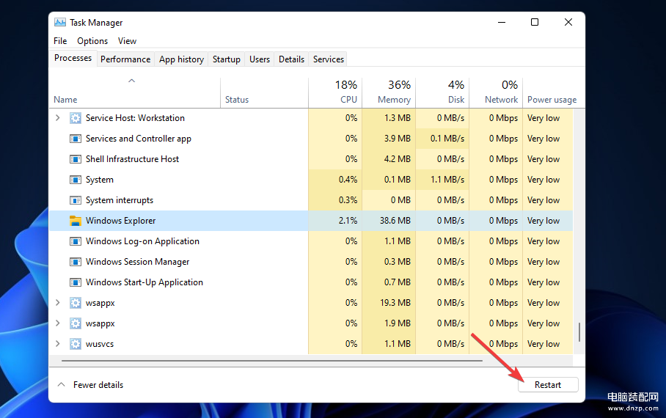Click the System interrupts process icon
The image size is (666, 418).
[x=76, y=200]
